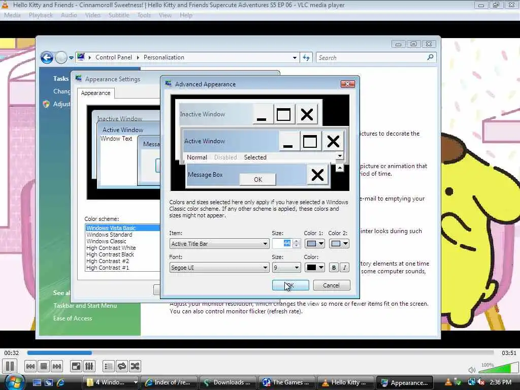Click Cancel in Advanced Appearance dialog
Viewport: 520px width, 390px height.
[x=331, y=285]
